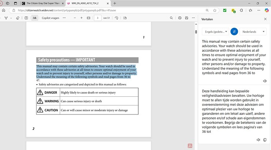This screenshot has height=150, width=271.
Task: Click the WARNING row label
Action: click(x=51, y=101)
